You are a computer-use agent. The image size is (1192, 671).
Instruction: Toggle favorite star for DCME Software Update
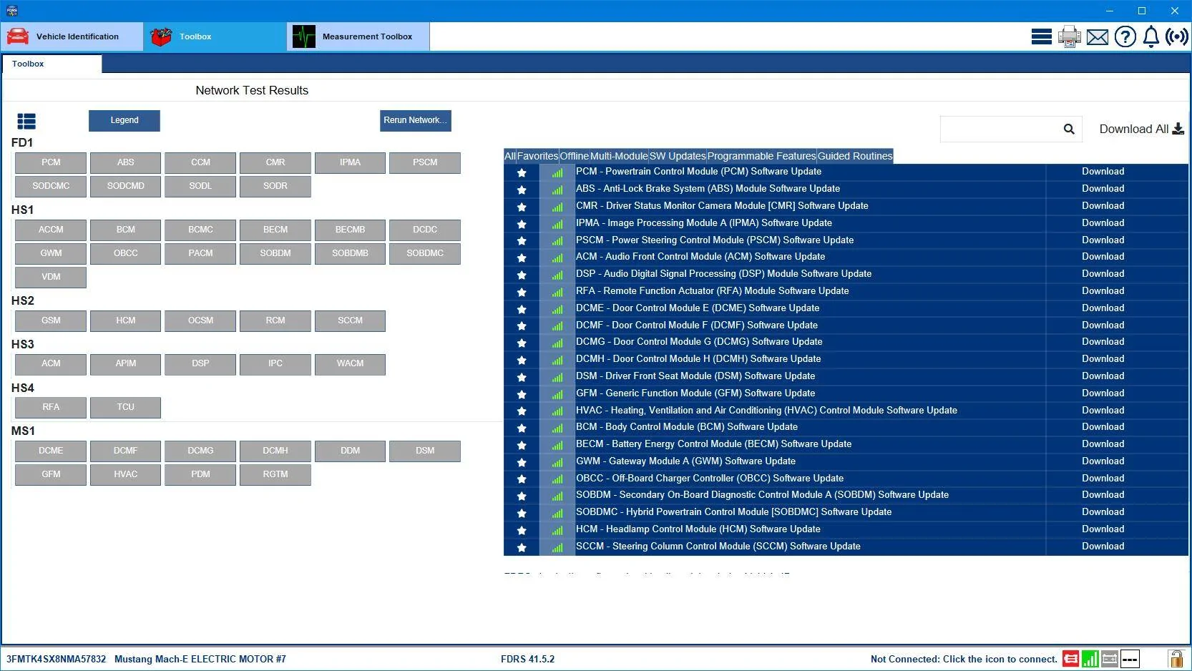[x=522, y=309]
